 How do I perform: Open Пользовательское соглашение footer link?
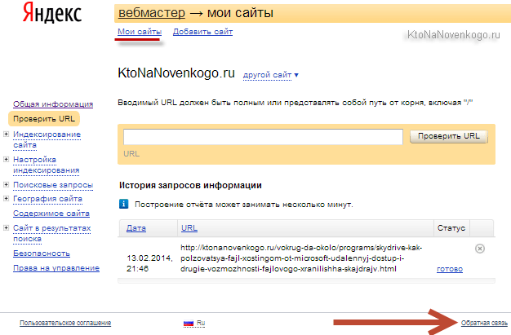(65, 323)
